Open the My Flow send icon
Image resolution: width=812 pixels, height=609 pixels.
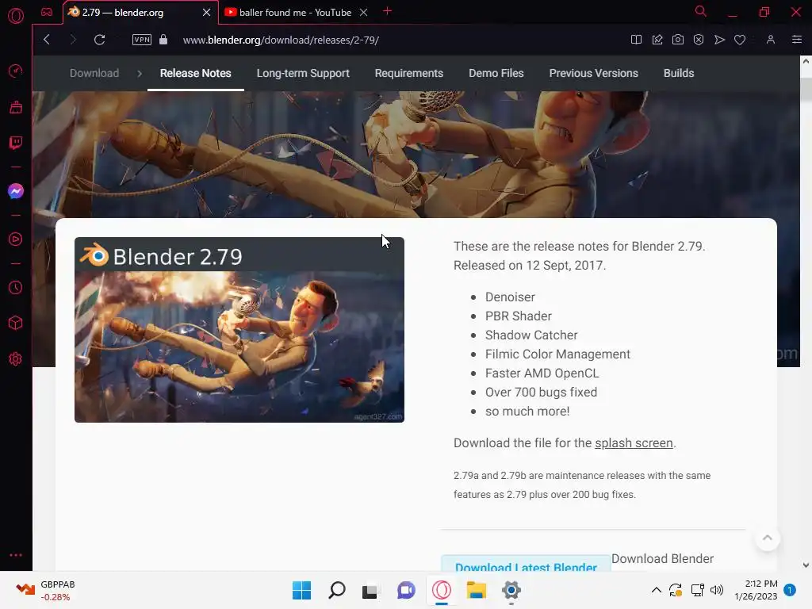(x=719, y=40)
